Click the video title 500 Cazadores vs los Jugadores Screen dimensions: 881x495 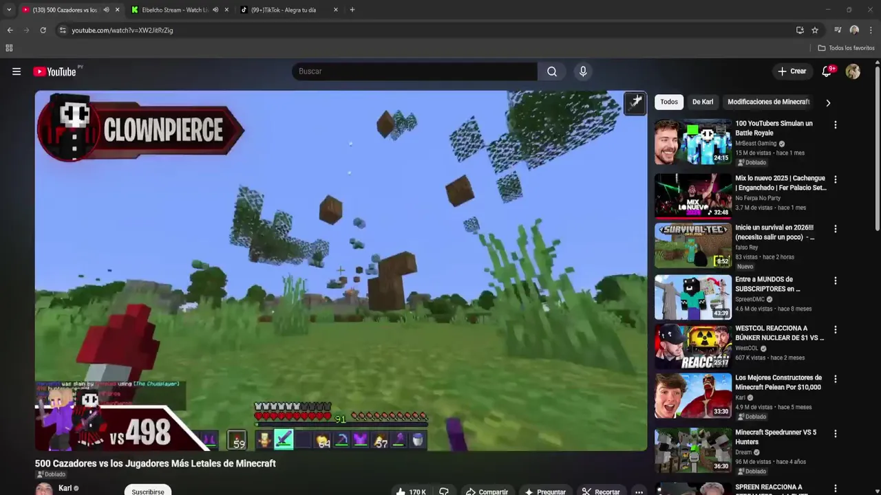click(156, 463)
